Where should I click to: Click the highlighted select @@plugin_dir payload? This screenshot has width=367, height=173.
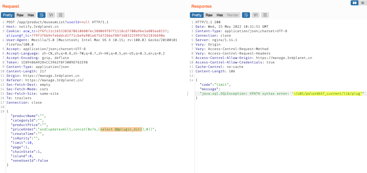point(121,130)
